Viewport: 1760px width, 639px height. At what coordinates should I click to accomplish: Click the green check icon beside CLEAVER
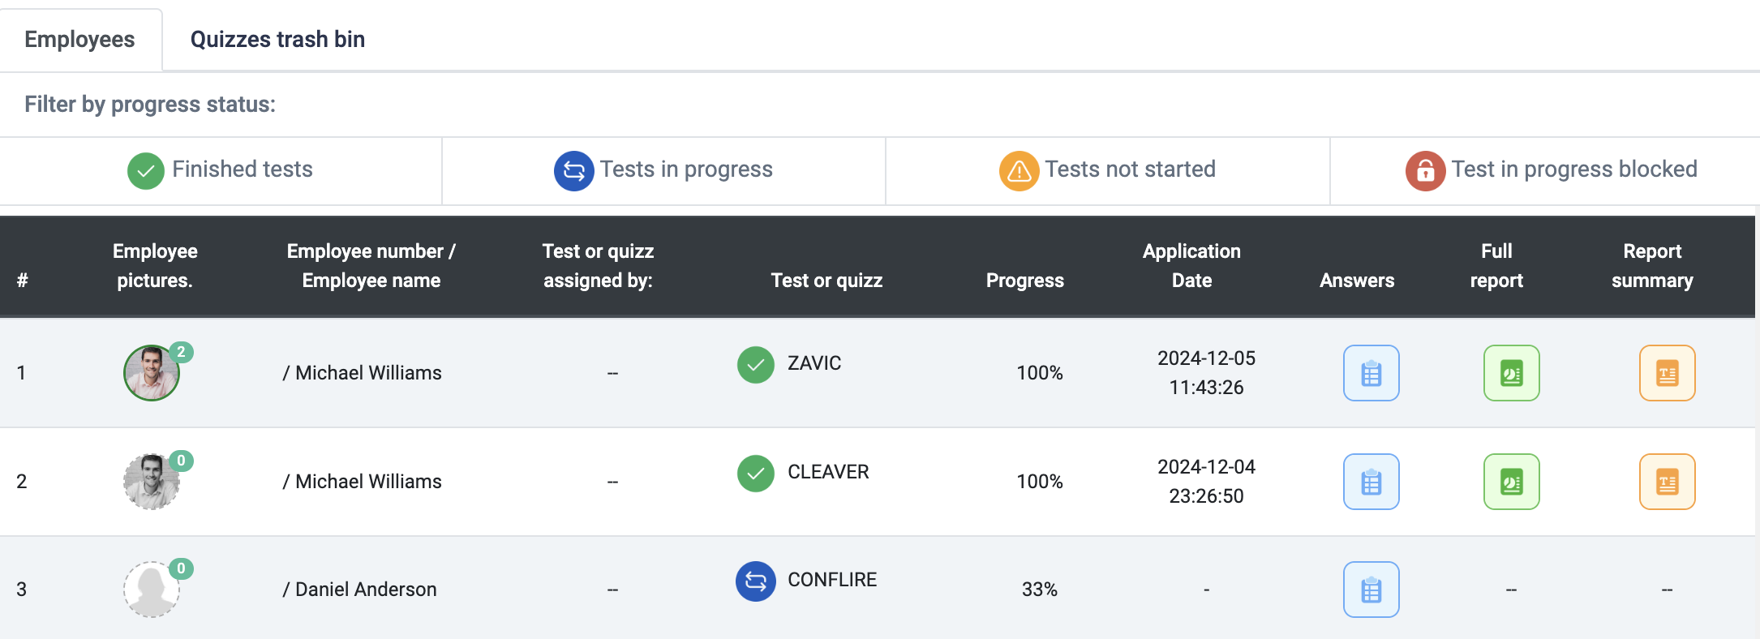[x=755, y=474]
